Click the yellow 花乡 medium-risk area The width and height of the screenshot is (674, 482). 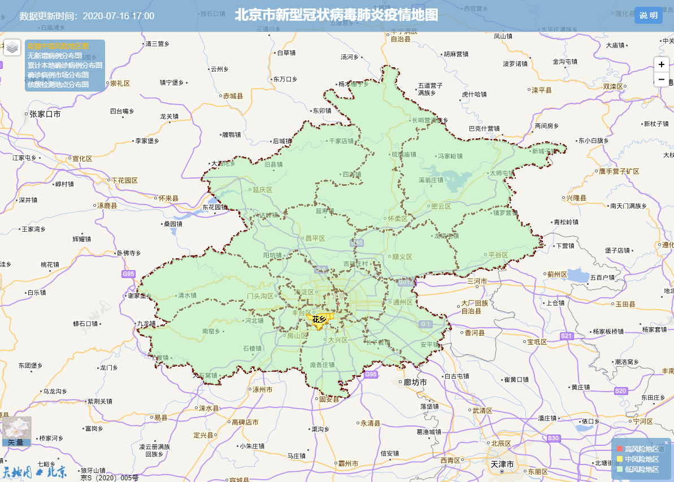click(319, 321)
